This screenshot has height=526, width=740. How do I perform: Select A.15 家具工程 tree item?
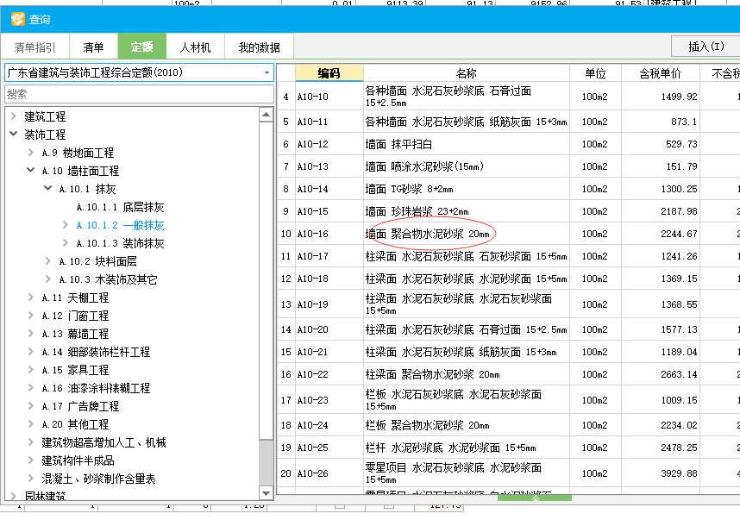pyautogui.click(x=75, y=370)
